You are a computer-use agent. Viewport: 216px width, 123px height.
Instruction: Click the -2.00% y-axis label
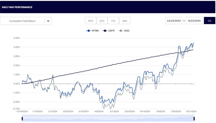[x=16, y=102]
